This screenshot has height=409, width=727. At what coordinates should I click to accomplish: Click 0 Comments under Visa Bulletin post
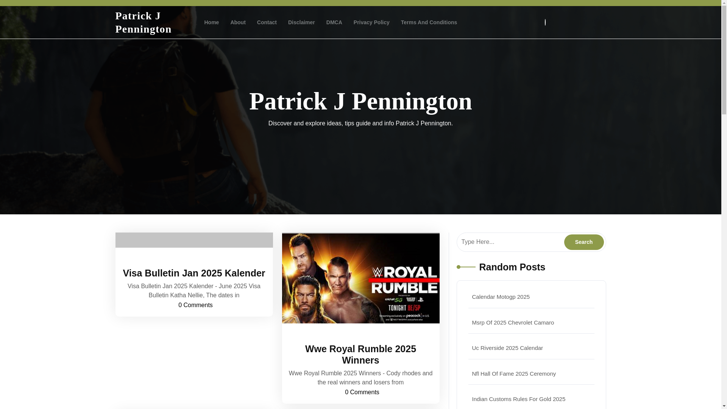195,305
